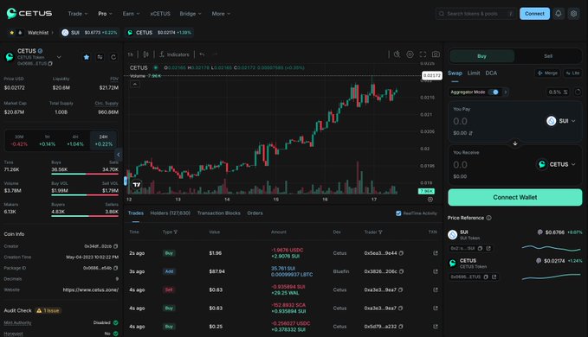
Task: Toggle the Lite mode button
Action: tap(572, 73)
